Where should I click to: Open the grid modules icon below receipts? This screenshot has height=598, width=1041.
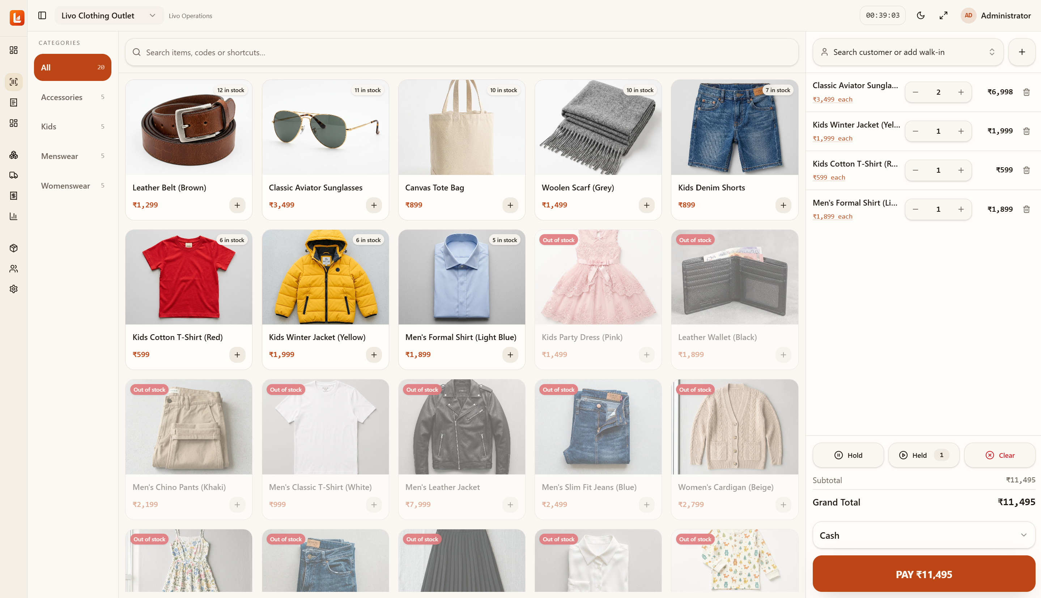point(14,123)
